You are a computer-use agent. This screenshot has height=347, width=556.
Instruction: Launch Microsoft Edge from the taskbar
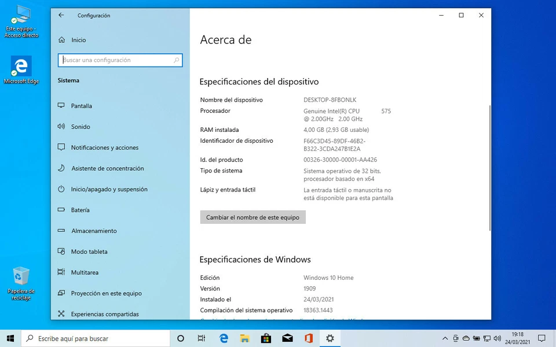(x=224, y=338)
